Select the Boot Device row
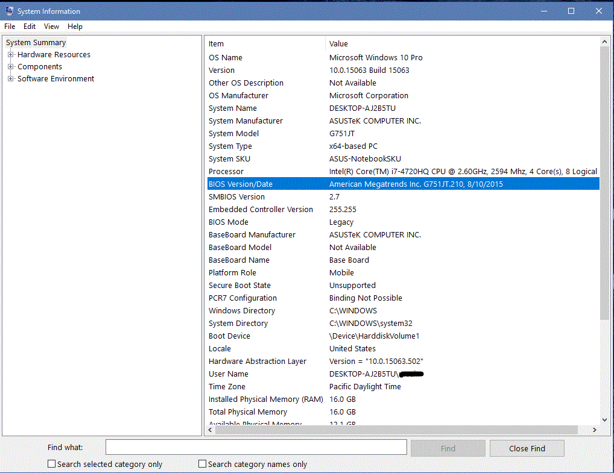Screen dimensions: 614x473 [403, 336]
